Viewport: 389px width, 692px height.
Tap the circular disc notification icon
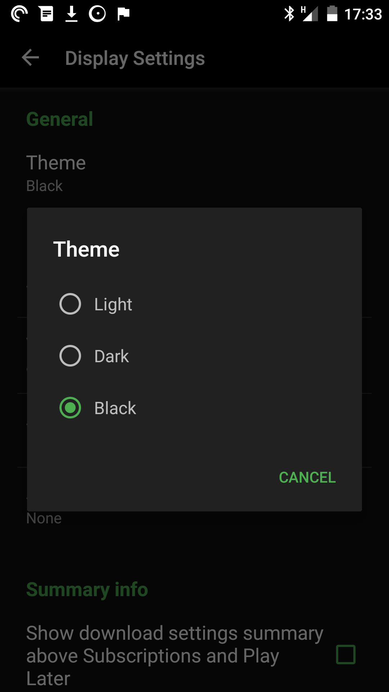tap(97, 14)
